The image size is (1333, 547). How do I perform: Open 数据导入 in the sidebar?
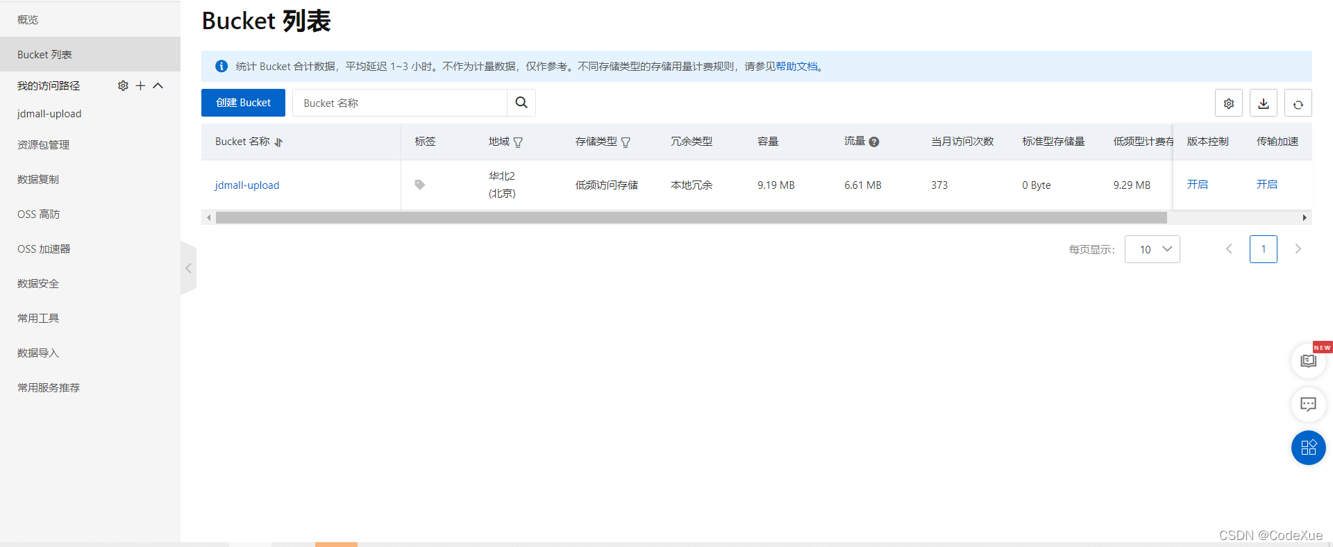click(x=38, y=353)
